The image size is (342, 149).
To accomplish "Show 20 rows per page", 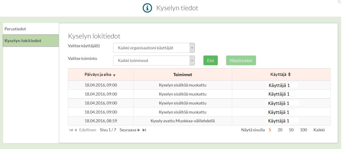I will click(280, 130).
